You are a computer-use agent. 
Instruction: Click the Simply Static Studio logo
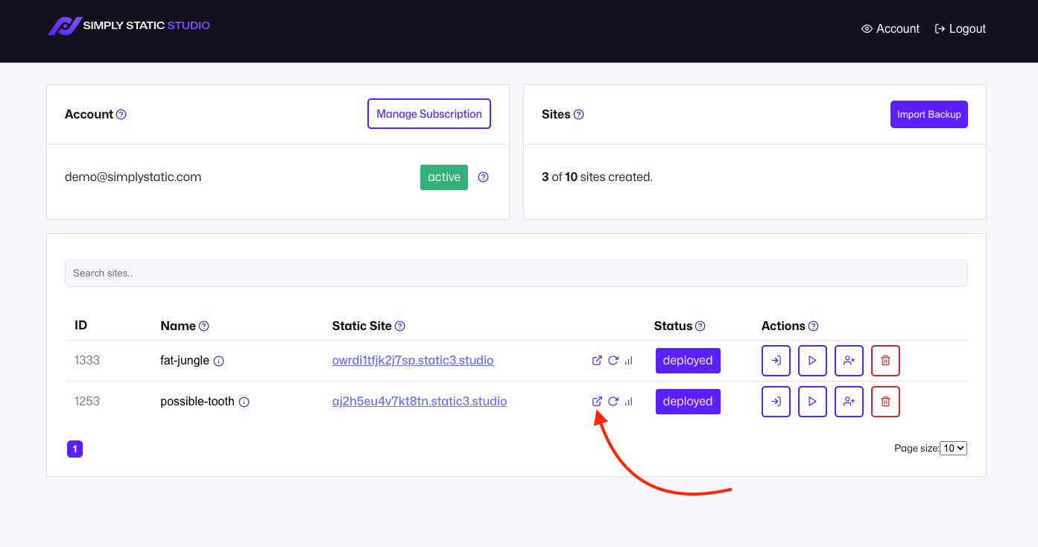coord(129,26)
